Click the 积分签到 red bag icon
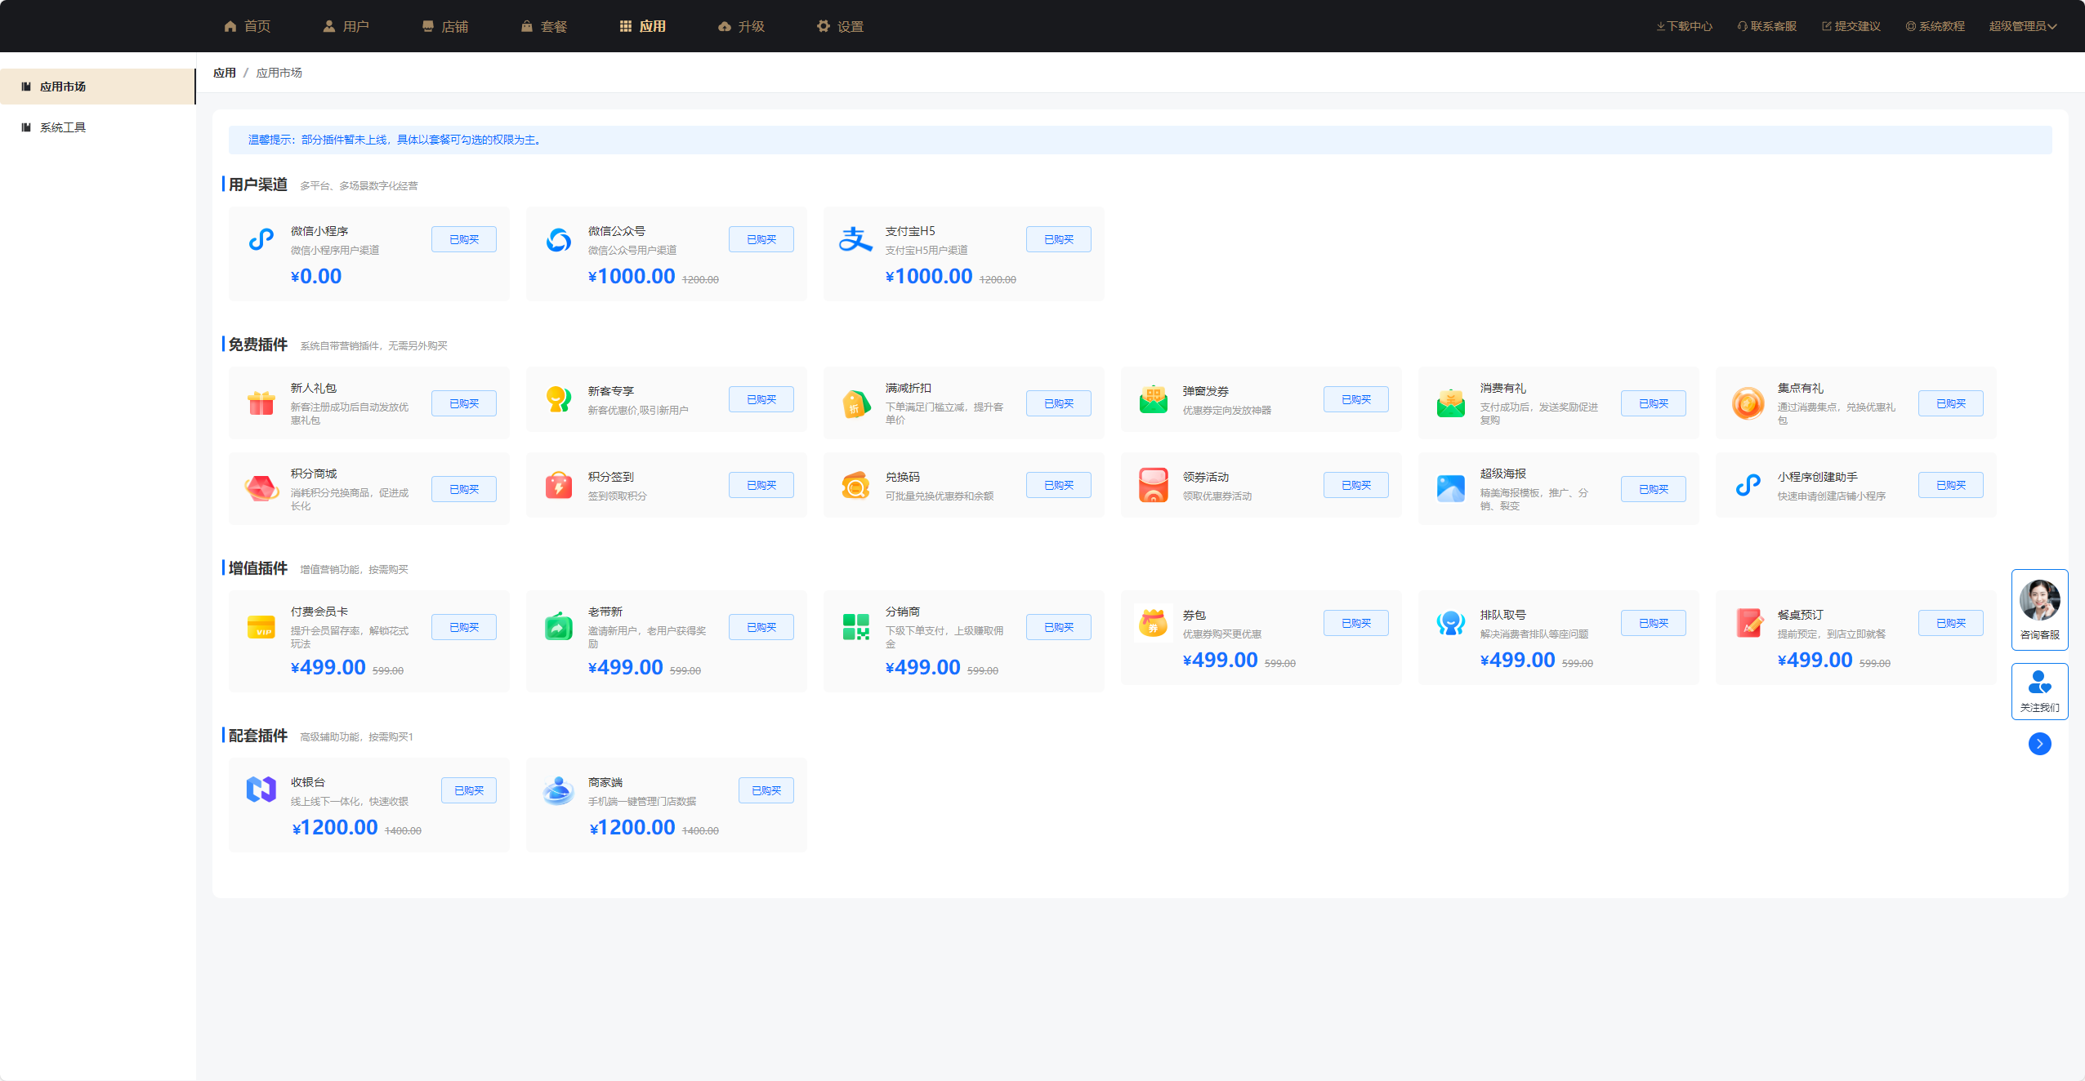 coord(559,485)
